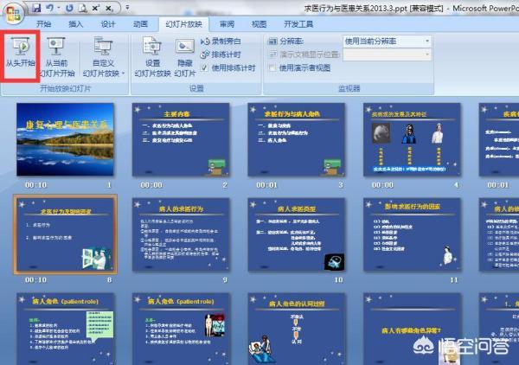Select slide 11 thumbnail 影响求医行为的因素
The width and height of the screenshot is (519, 365).
[x=412, y=234]
